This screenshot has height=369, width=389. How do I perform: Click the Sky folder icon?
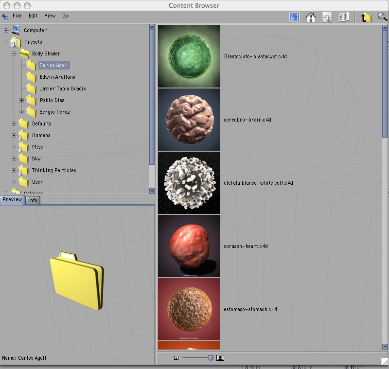pos(23,158)
